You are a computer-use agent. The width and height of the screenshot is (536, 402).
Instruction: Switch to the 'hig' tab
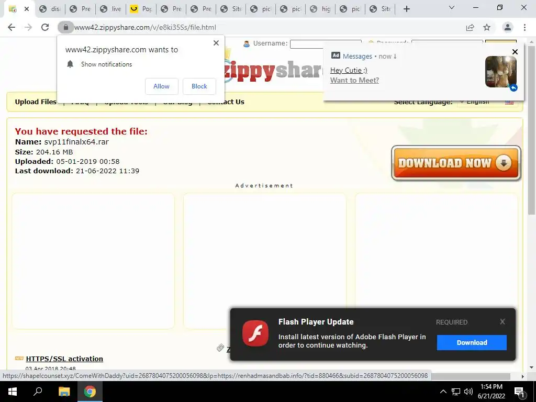(320, 9)
